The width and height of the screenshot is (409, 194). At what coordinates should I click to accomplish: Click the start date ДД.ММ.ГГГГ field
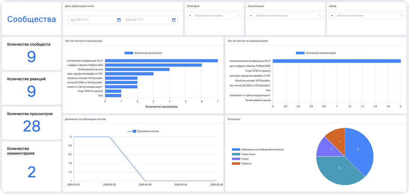point(93,20)
